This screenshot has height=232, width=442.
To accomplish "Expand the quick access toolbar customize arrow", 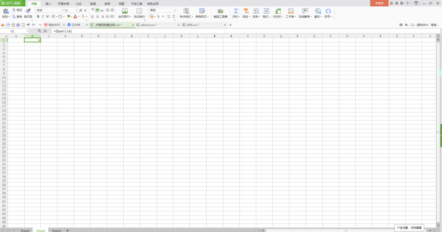I will click(40, 25).
